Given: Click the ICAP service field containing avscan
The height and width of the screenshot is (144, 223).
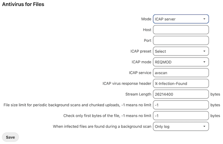Looking at the screenshot, I should pyautogui.click(x=180, y=73).
